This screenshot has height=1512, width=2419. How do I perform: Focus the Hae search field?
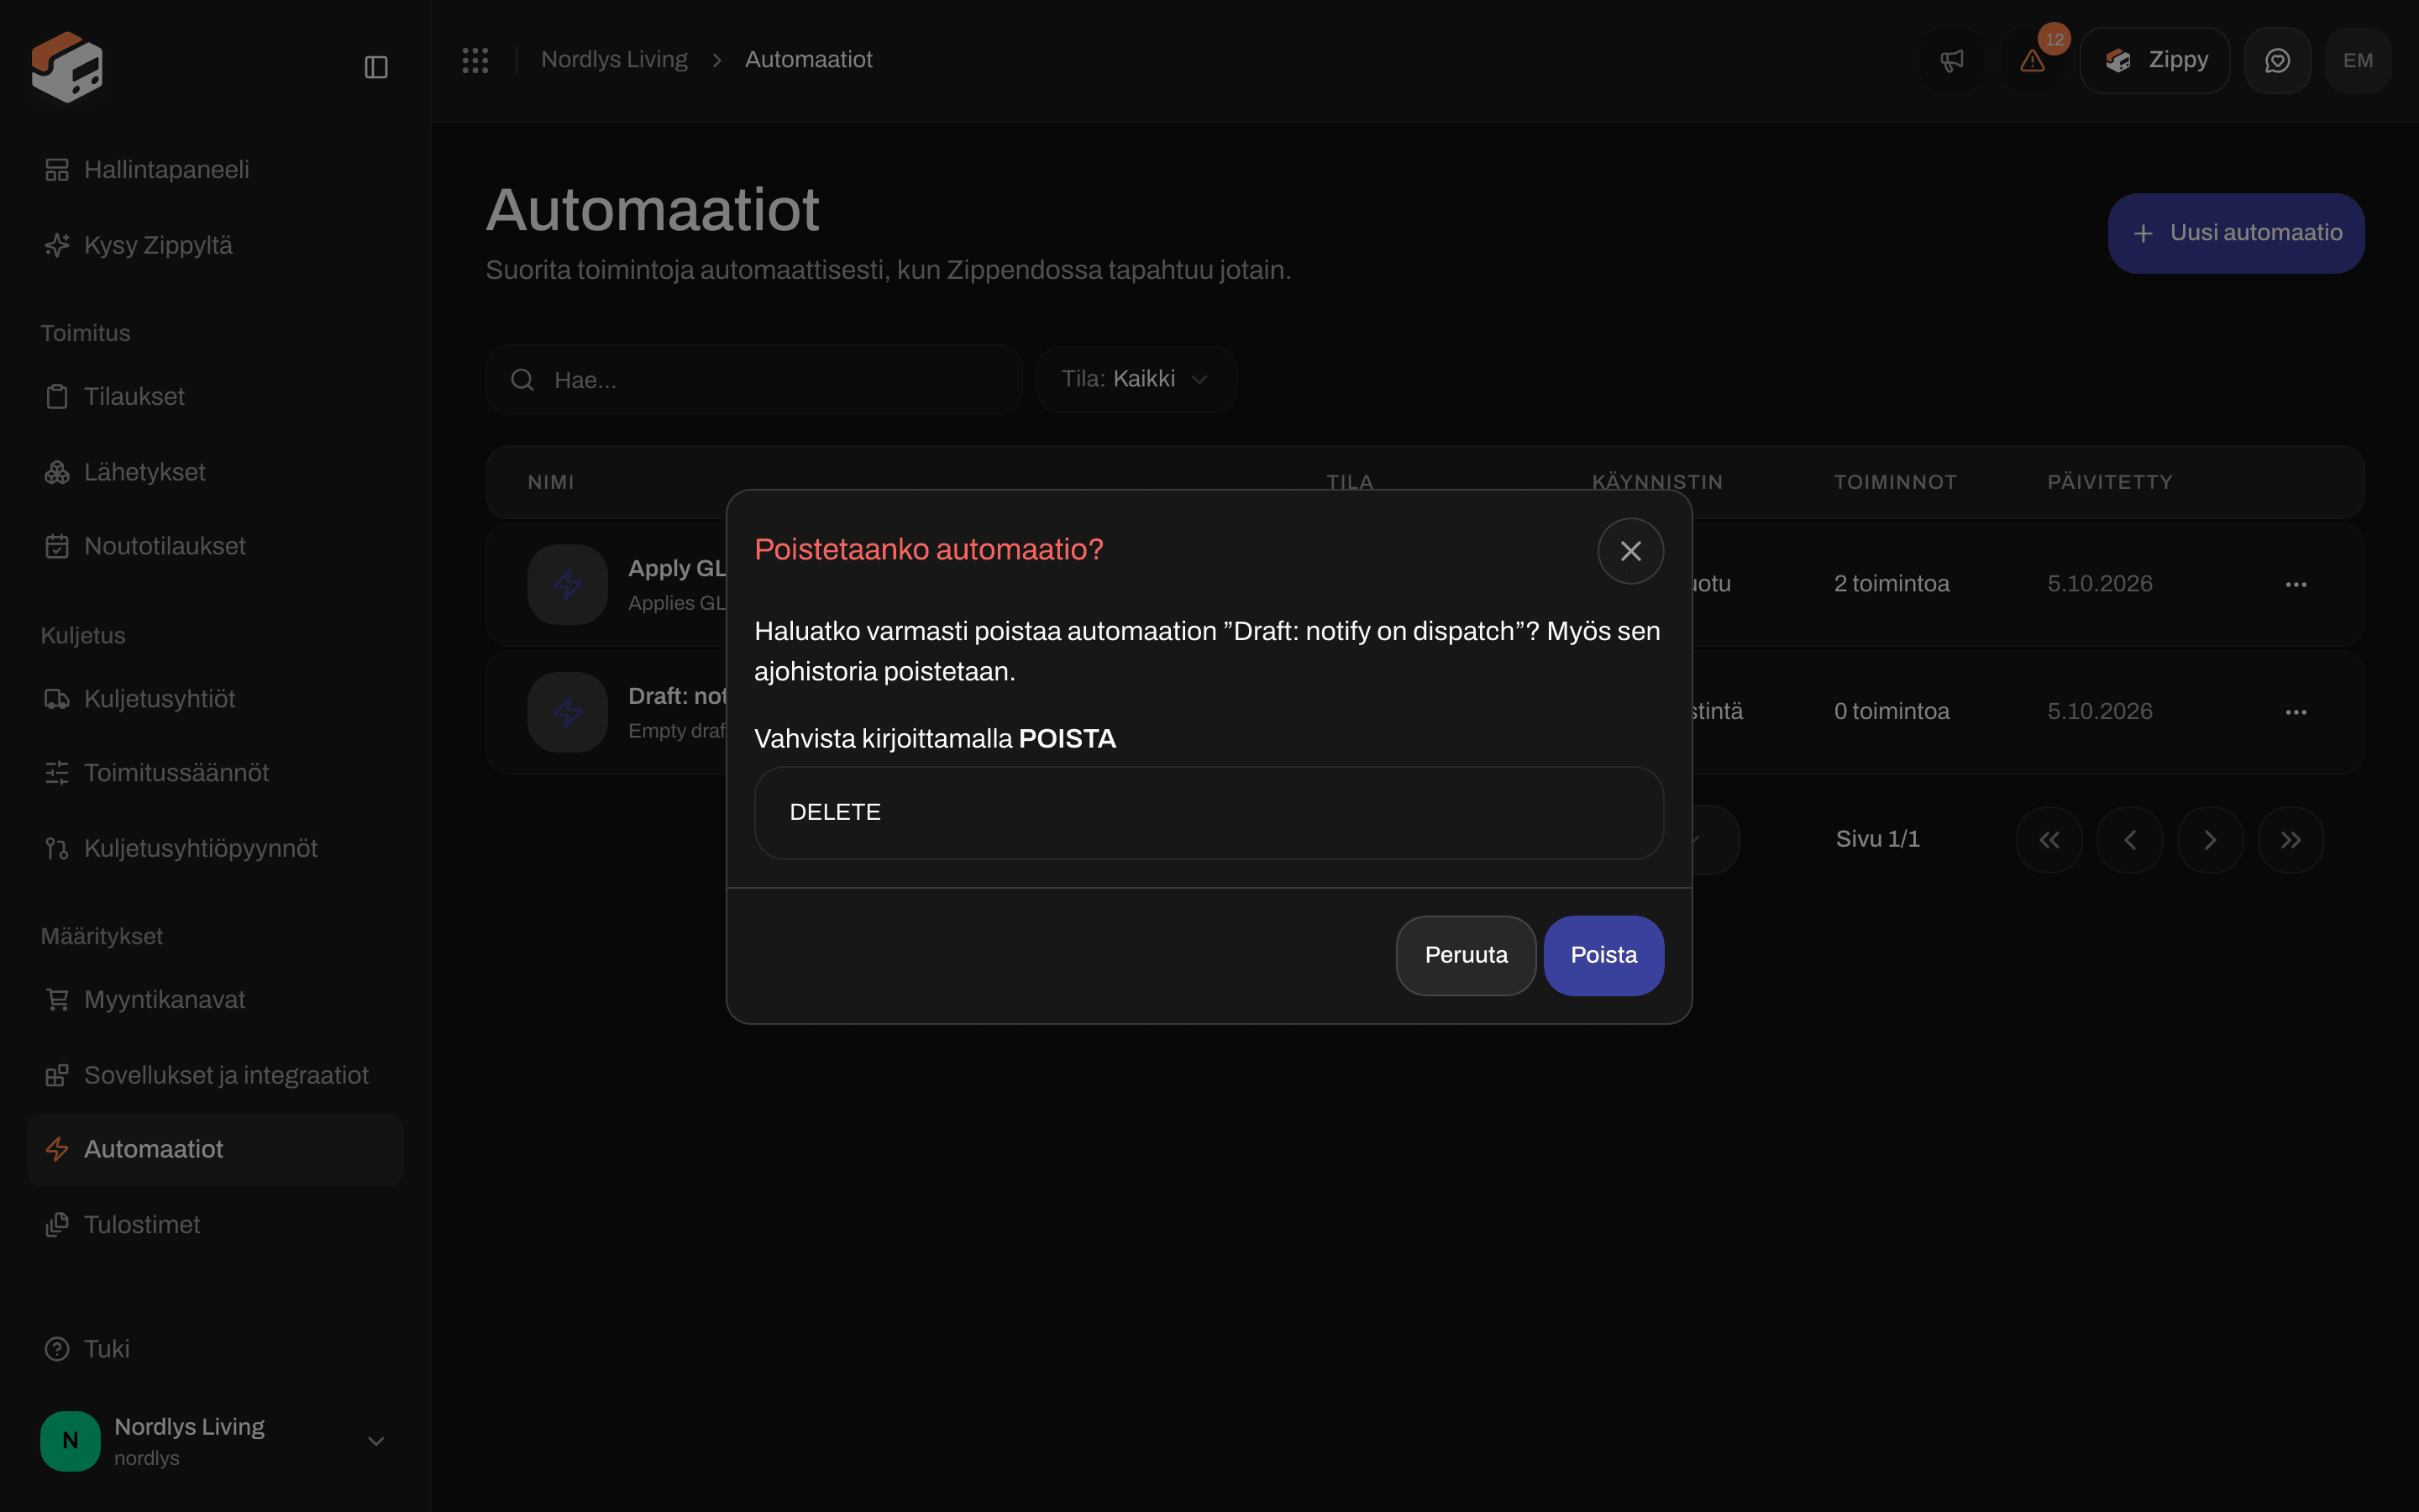753,380
